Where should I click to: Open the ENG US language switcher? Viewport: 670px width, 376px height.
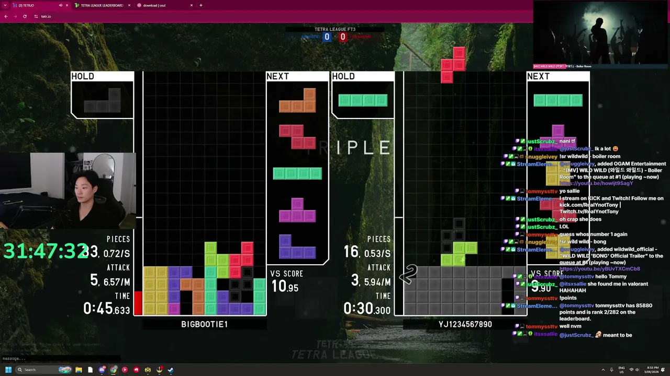[621, 370]
